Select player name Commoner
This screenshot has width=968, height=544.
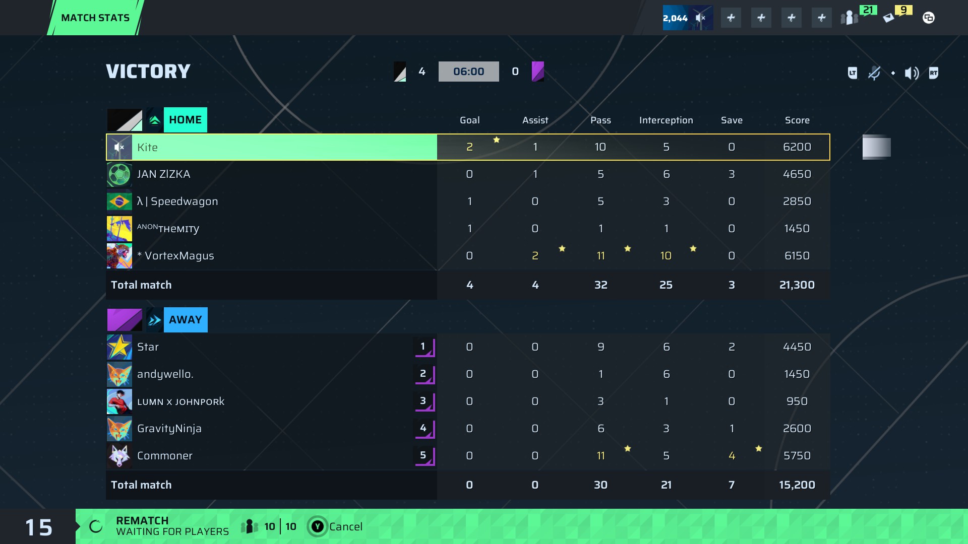(x=165, y=456)
